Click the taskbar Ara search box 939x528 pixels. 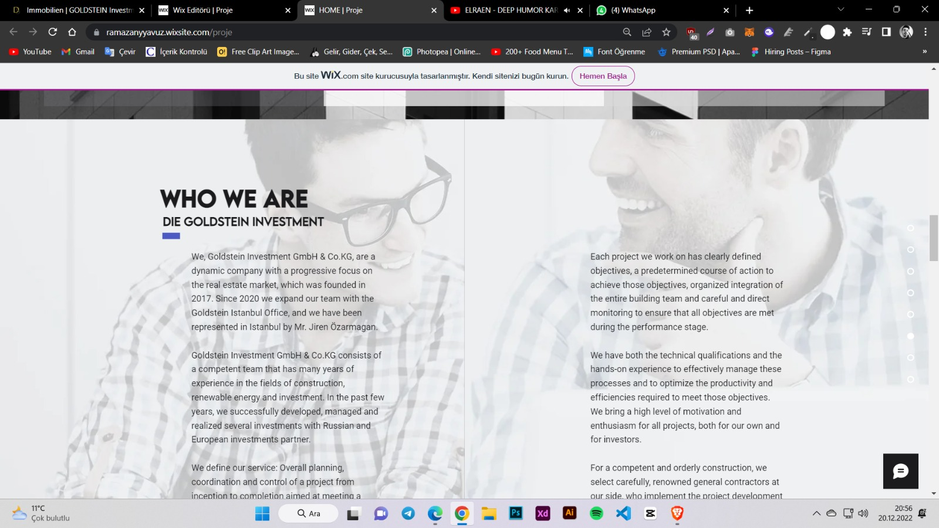(x=308, y=514)
